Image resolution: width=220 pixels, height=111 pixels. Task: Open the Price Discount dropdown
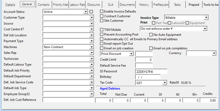click(x=131, y=54)
